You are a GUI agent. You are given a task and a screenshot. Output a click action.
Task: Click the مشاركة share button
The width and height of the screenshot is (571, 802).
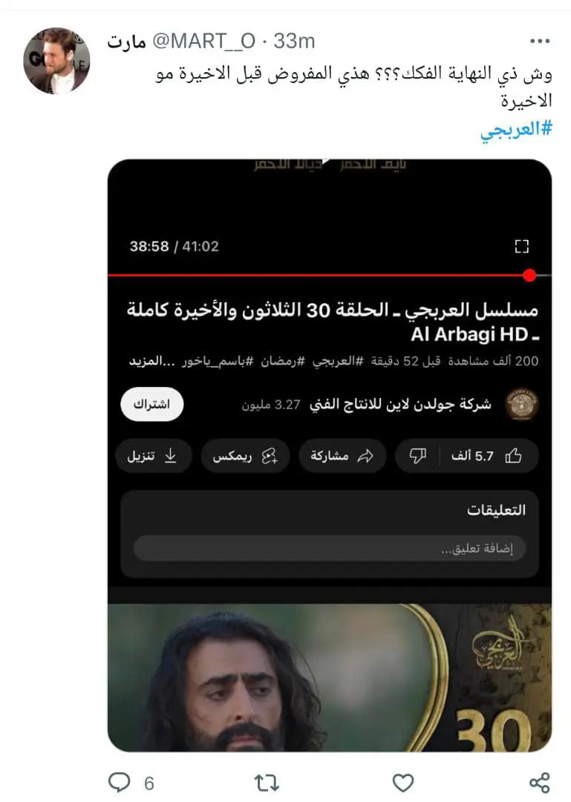click(x=342, y=456)
